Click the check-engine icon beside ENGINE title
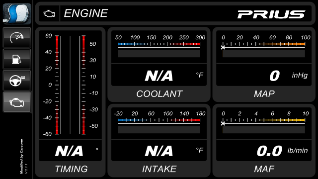 [x=49, y=13]
